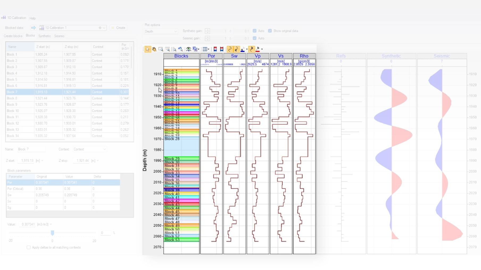Toggle the positive fill wiggle icon
The height and width of the screenshot is (270, 481).
tap(251, 49)
